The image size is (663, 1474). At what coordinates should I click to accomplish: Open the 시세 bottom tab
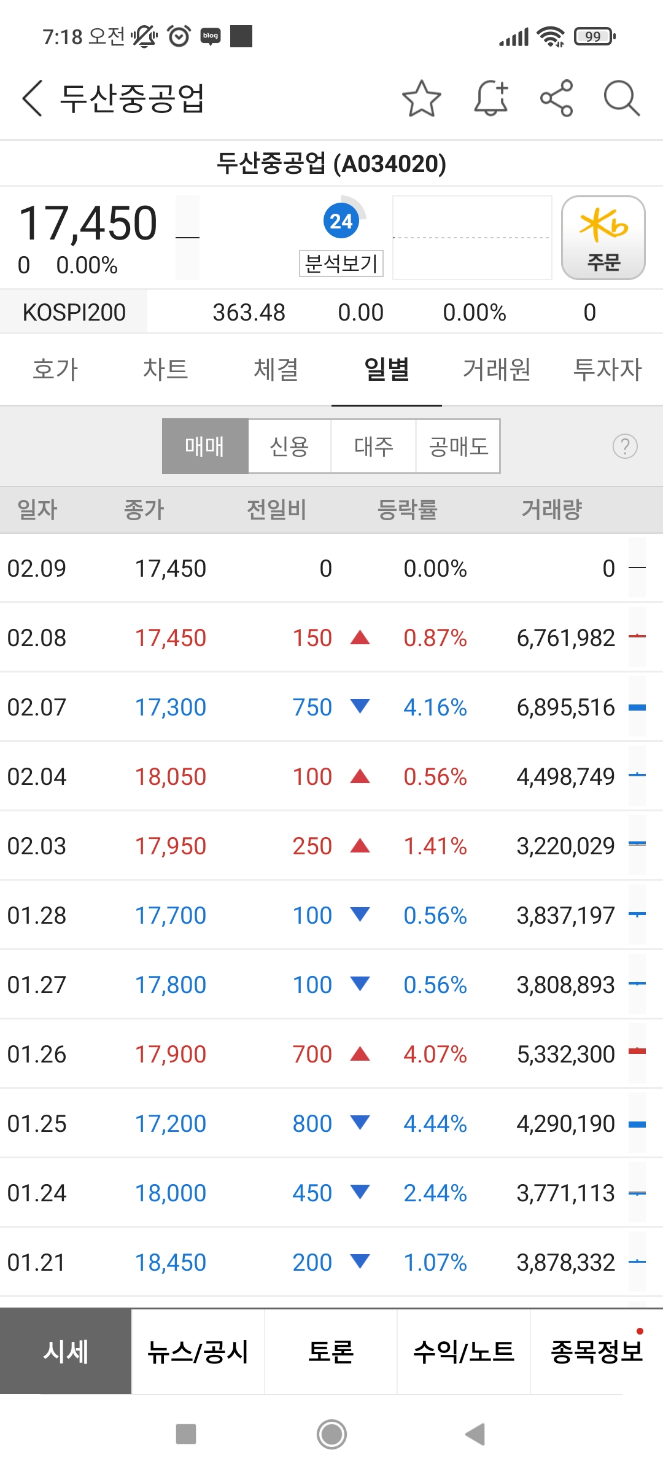coord(66,1352)
